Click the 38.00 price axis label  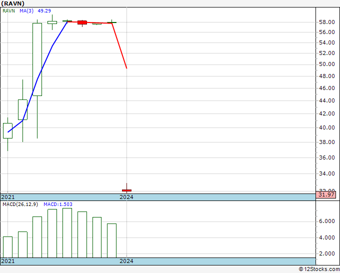(x=327, y=142)
